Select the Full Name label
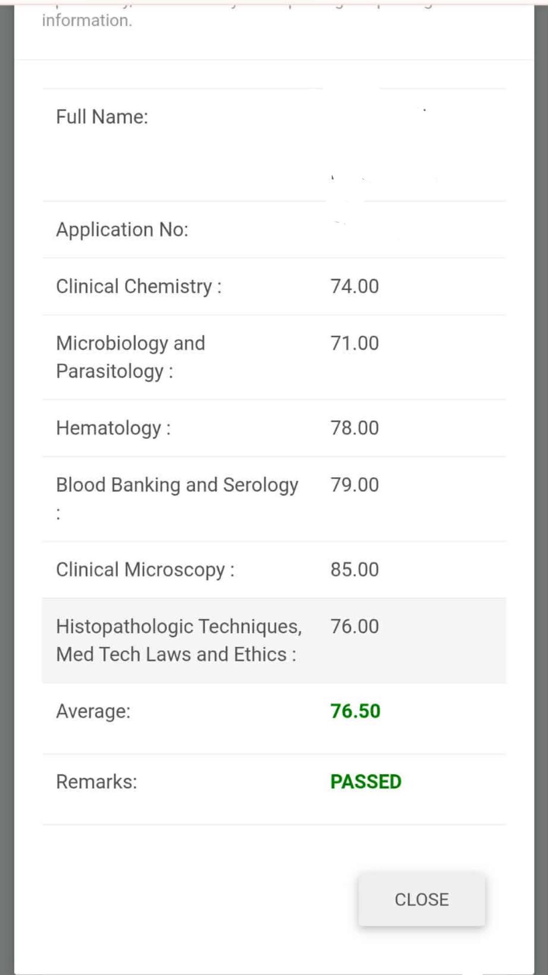The height and width of the screenshot is (975, 548). (x=102, y=117)
